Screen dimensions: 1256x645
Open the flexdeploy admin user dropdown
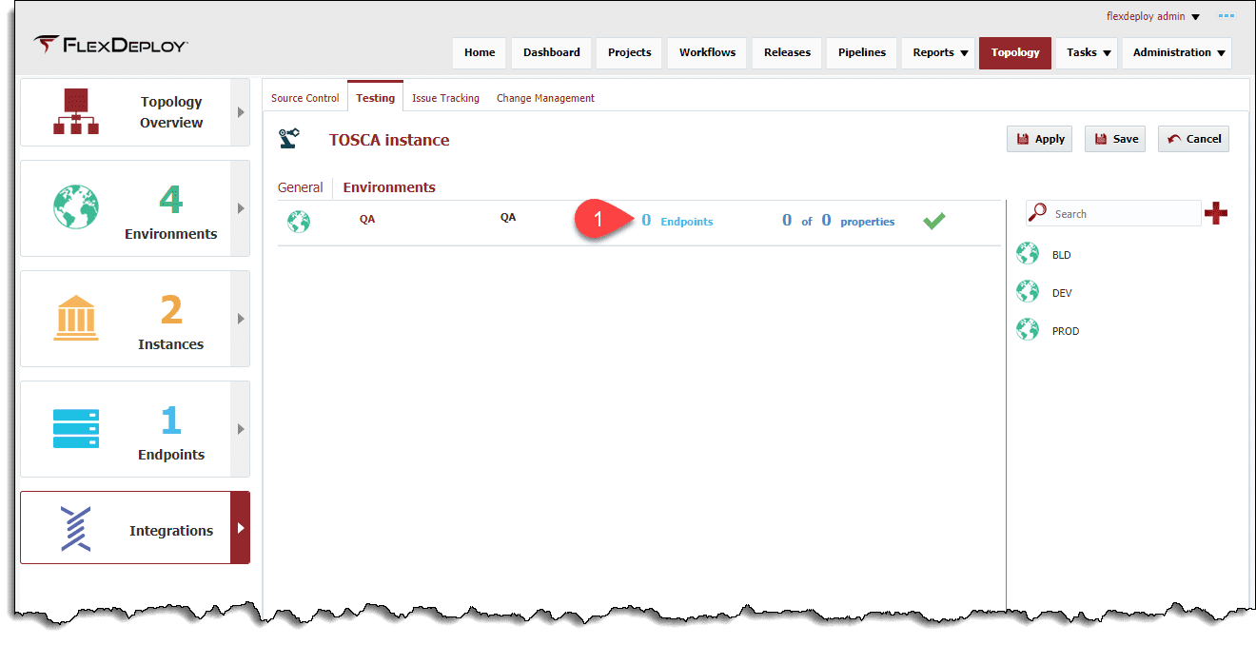click(1153, 16)
